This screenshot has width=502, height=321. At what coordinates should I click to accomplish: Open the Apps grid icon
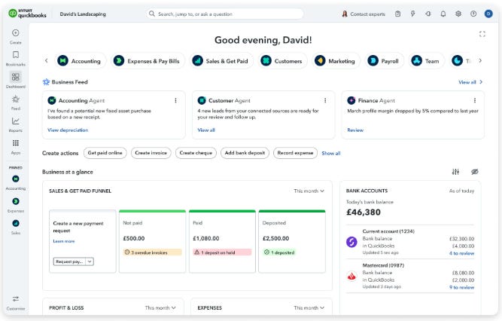[15, 143]
